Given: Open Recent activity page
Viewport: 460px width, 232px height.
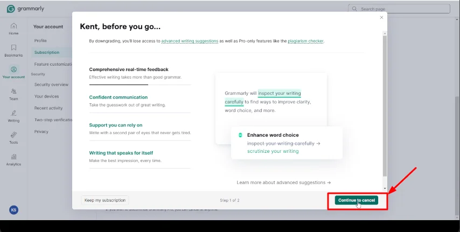Looking at the screenshot, I should point(48,108).
